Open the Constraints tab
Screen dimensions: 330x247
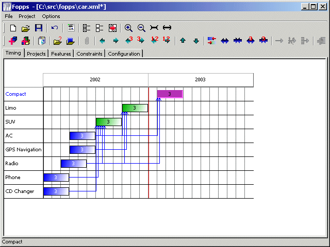coord(89,54)
